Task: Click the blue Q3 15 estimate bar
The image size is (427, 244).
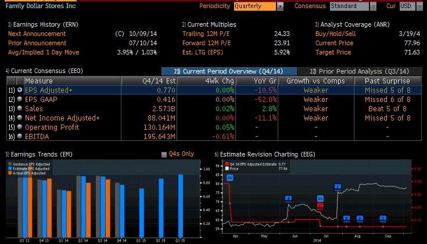Action: tap(181, 206)
